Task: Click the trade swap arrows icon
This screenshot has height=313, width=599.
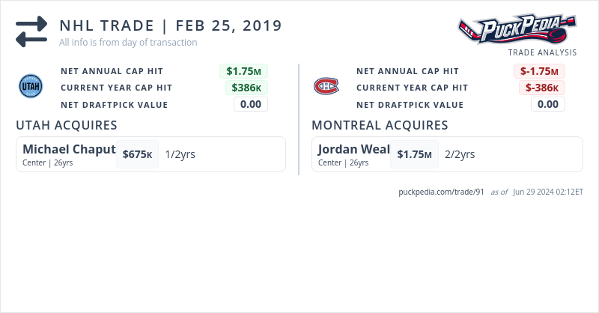Action: (x=31, y=31)
